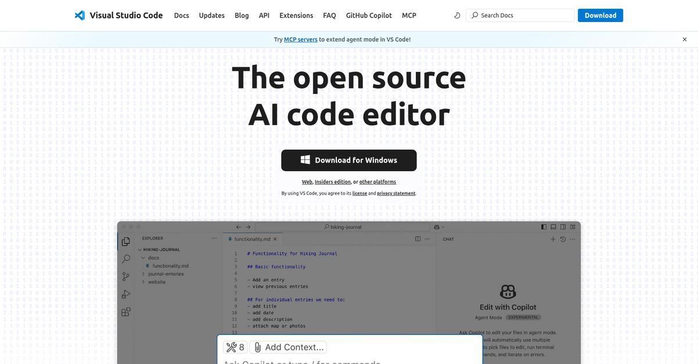Image resolution: width=698 pixels, height=364 pixels.
Task: Click the tools icon showing 8
Action: click(x=235, y=347)
